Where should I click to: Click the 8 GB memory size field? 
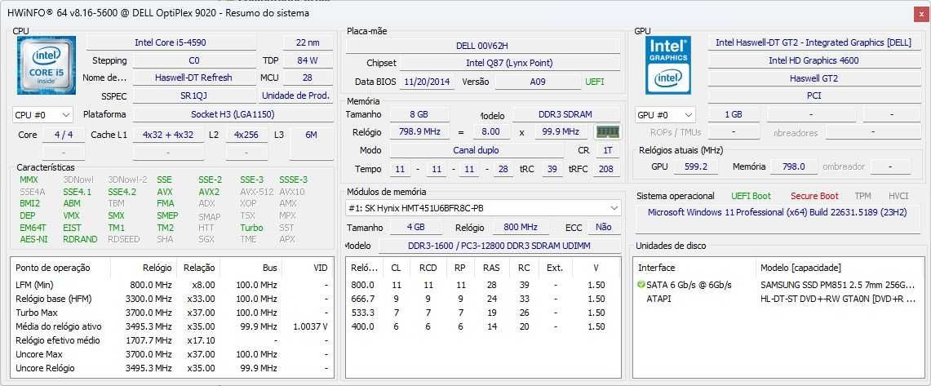(419, 114)
